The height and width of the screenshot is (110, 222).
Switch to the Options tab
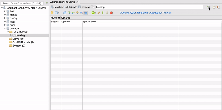[x=66, y=18]
